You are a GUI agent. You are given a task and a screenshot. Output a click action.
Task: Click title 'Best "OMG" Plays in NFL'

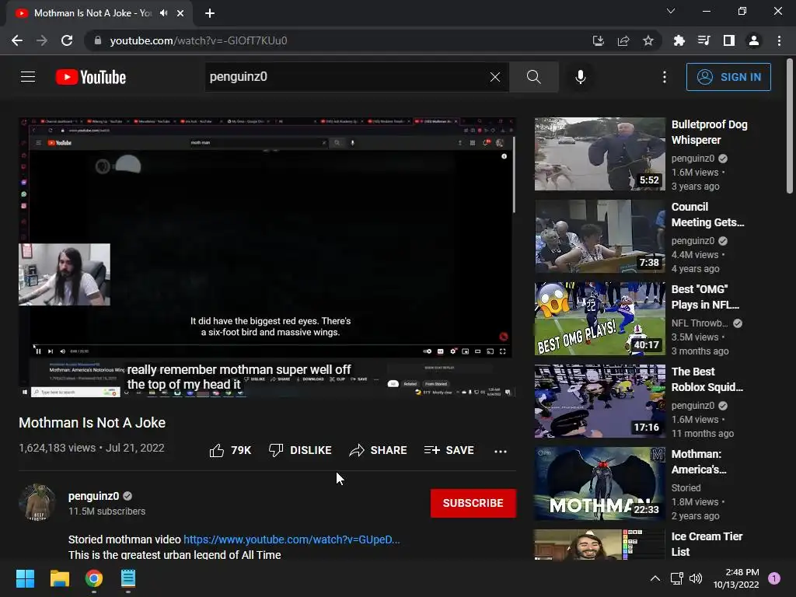coord(705,297)
